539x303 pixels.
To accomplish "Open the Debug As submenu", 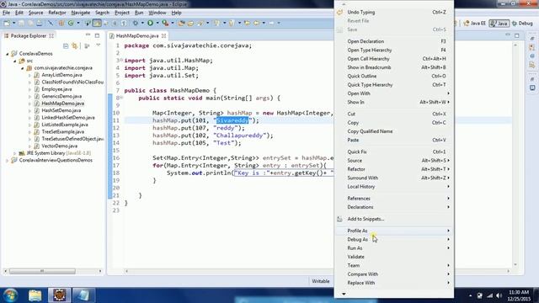I will 394,239.
